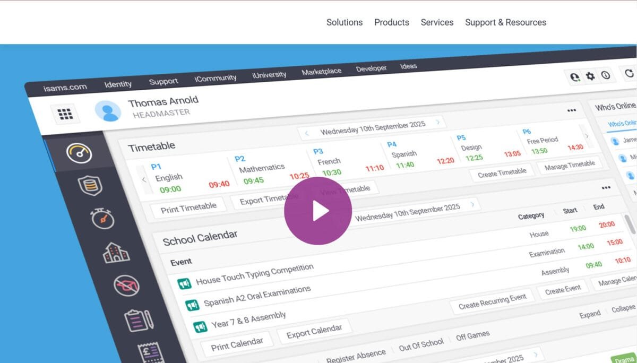The width and height of the screenshot is (637, 363).
Task: Select the dashboard gauge sidebar icon
Action: (x=79, y=153)
